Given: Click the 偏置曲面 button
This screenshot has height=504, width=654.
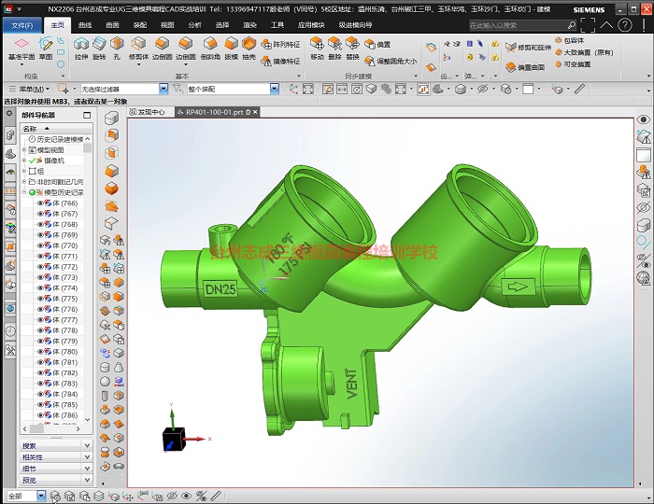Looking at the screenshot, I should (x=525, y=67).
